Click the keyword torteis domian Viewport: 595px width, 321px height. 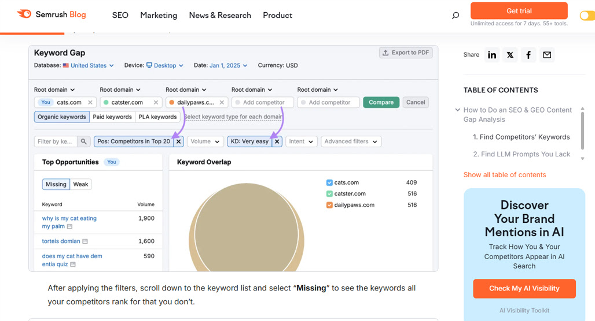[61, 241]
